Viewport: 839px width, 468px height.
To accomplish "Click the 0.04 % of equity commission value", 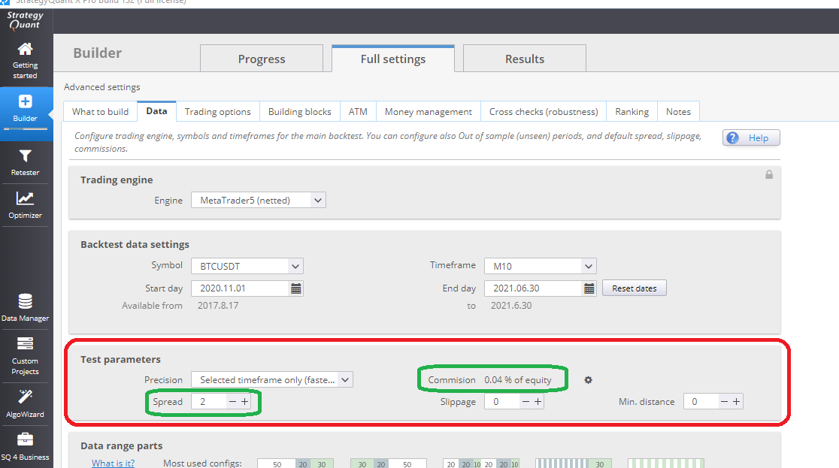I will [517, 380].
